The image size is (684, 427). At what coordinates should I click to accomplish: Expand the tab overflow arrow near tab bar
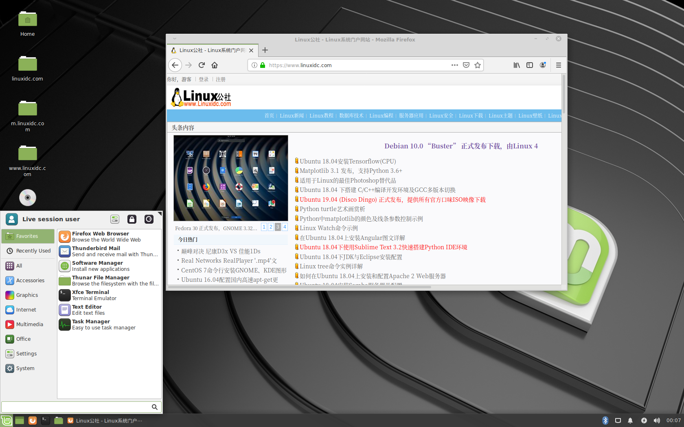pyautogui.click(x=175, y=38)
